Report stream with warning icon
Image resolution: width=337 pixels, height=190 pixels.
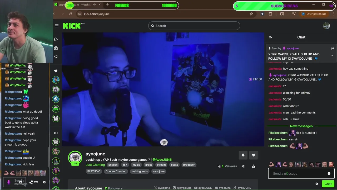pos(254,166)
